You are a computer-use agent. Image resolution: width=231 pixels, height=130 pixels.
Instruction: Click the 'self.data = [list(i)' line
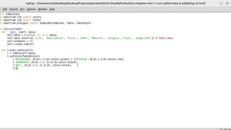32,35
